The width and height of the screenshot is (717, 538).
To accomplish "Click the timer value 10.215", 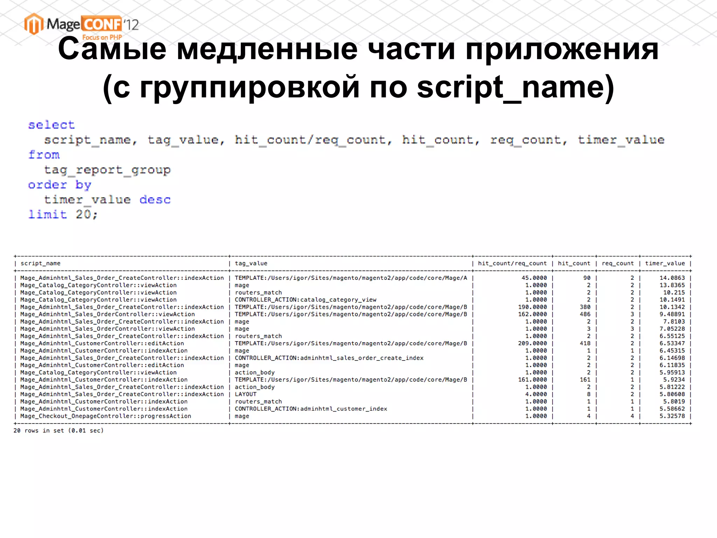I will point(674,292).
